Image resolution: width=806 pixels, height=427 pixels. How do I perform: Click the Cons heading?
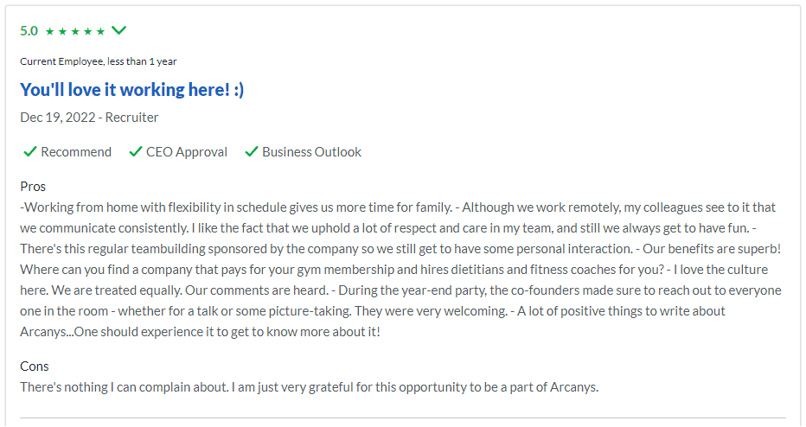tap(35, 366)
